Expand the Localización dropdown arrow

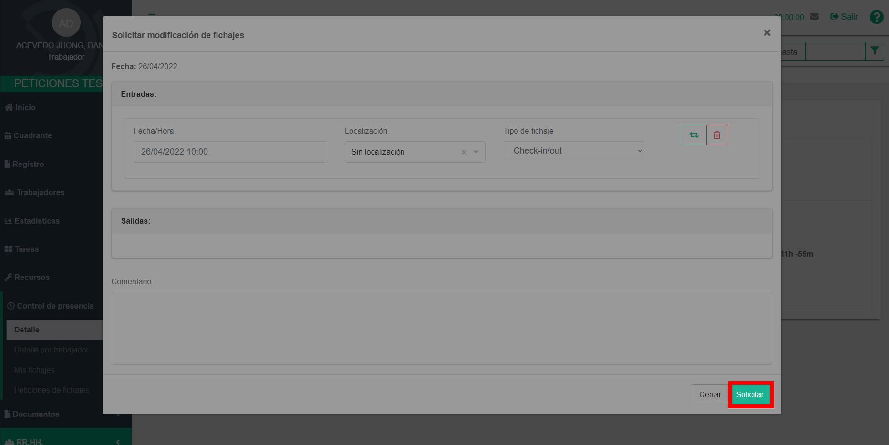pyautogui.click(x=476, y=152)
